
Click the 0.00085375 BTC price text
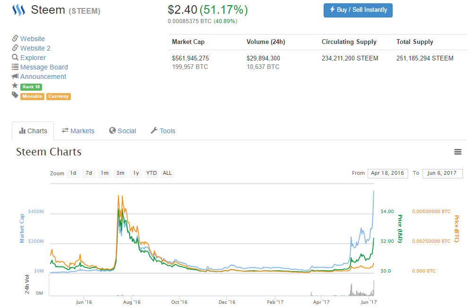(189, 21)
